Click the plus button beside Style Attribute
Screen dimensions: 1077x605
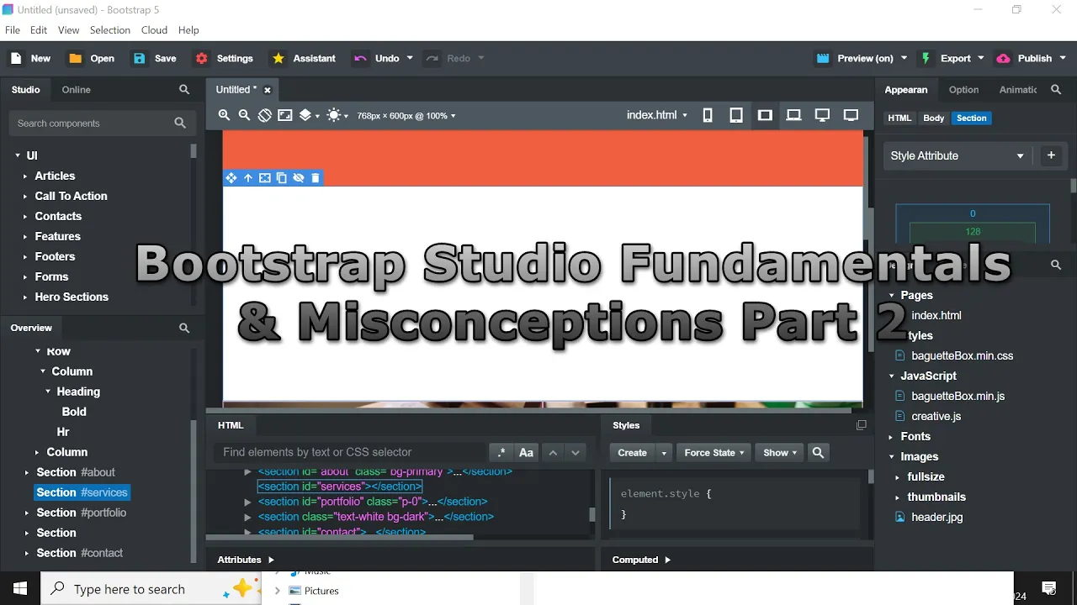(1051, 155)
